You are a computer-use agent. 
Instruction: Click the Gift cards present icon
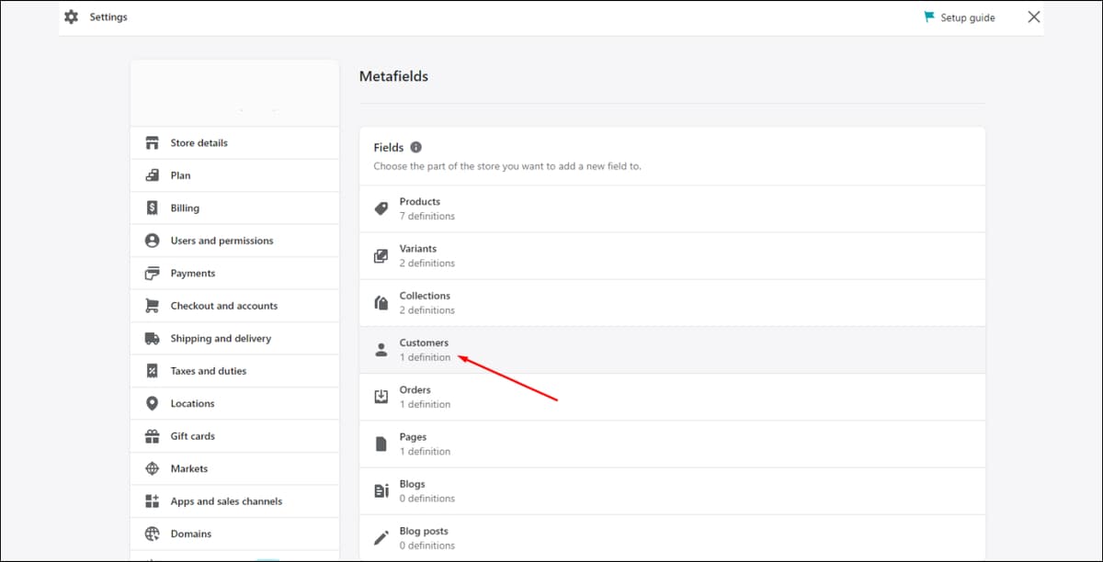(153, 436)
